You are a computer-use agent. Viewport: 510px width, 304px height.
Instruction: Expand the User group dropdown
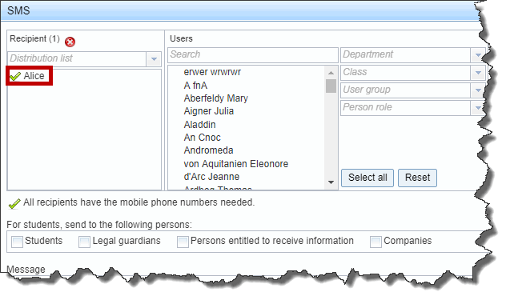click(478, 90)
